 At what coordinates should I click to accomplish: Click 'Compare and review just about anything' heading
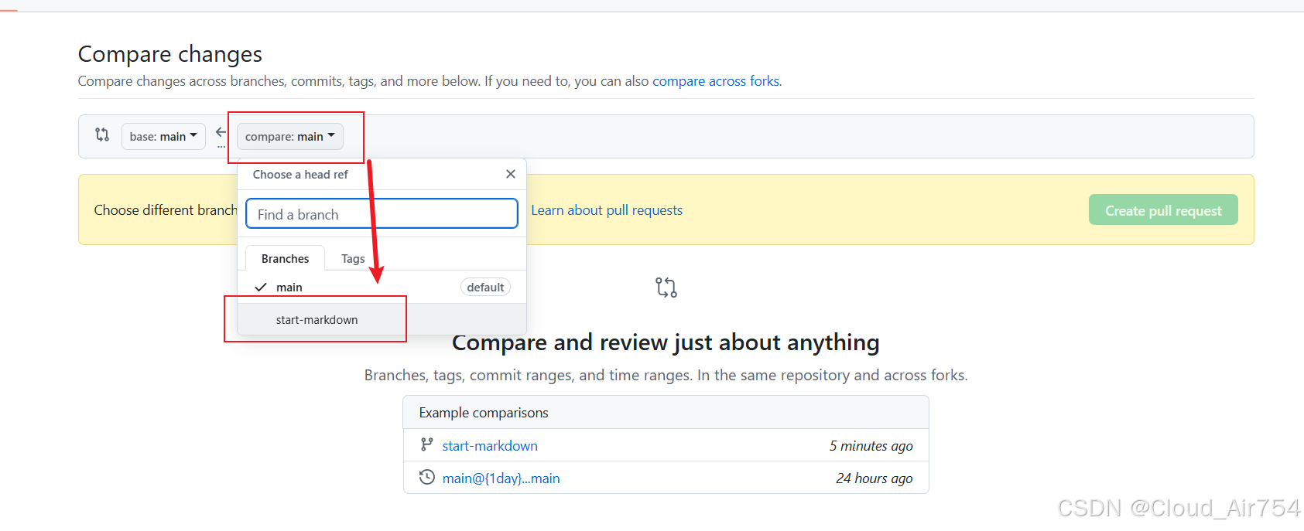click(x=666, y=342)
